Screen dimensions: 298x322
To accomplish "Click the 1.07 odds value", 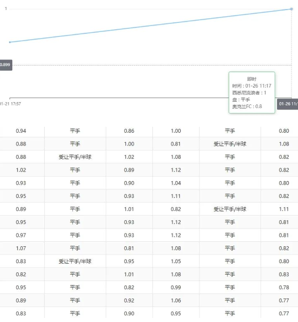I will pyautogui.click(x=21, y=249).
